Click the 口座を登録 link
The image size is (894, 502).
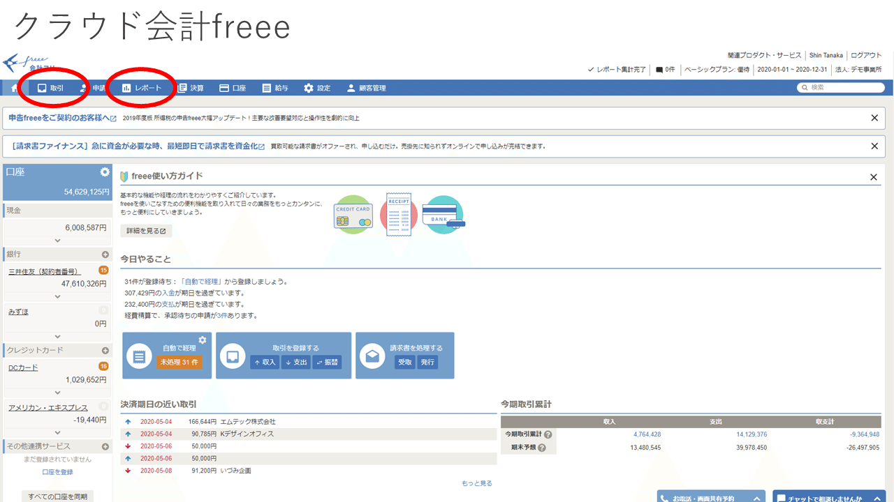[x=58, y=472]
